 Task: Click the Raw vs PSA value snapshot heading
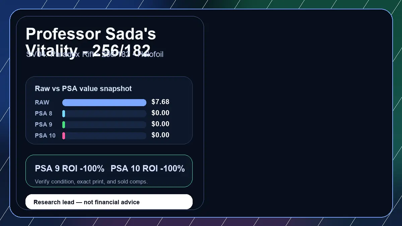click(83, 89)
